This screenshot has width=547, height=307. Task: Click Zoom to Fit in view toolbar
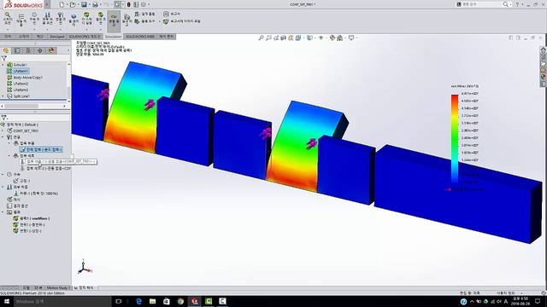261,38
